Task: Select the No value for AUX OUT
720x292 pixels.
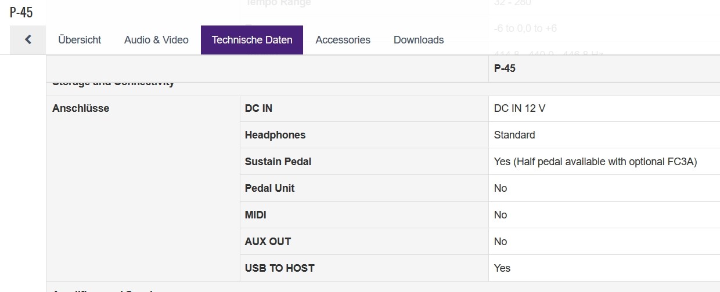Action: pyautogui.click(x=501, y=242)
